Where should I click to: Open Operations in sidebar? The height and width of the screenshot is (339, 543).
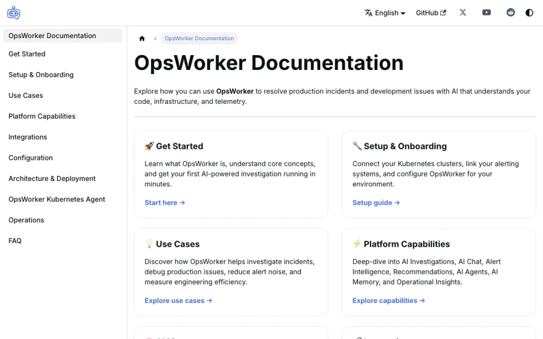[x=27, y=220]
